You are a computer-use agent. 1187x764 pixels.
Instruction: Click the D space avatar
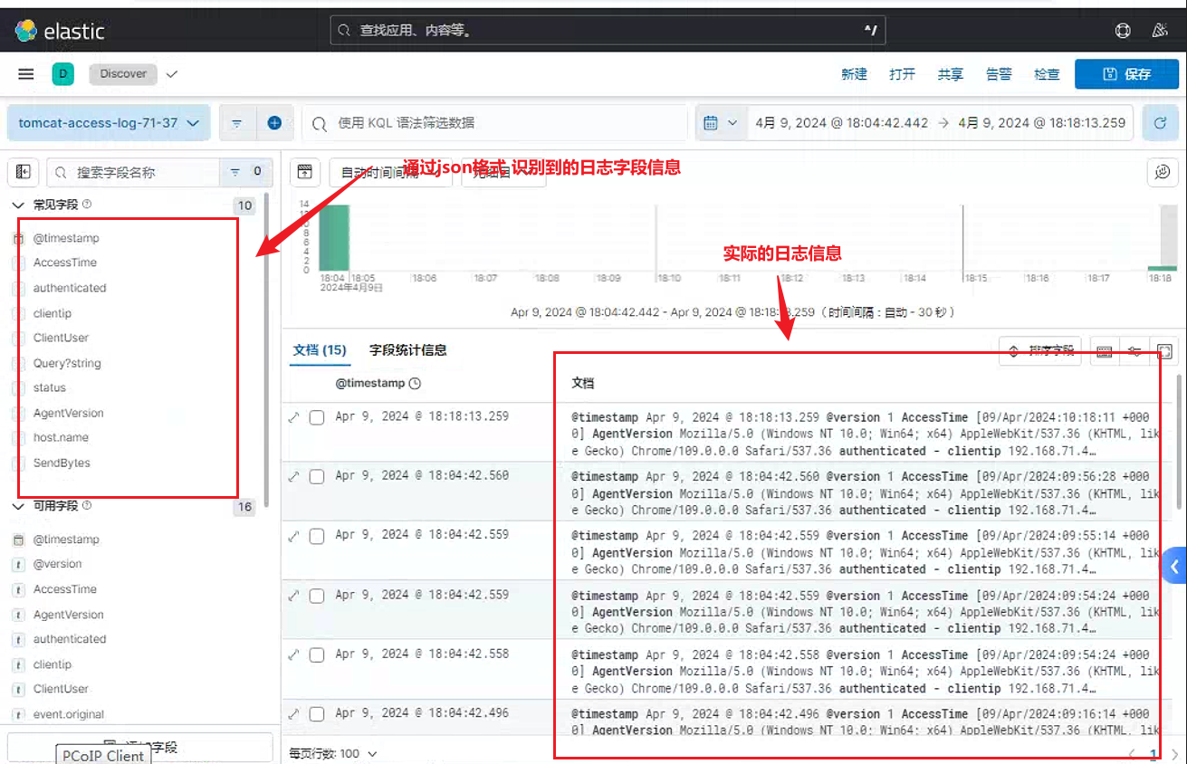tap(62, 74)
